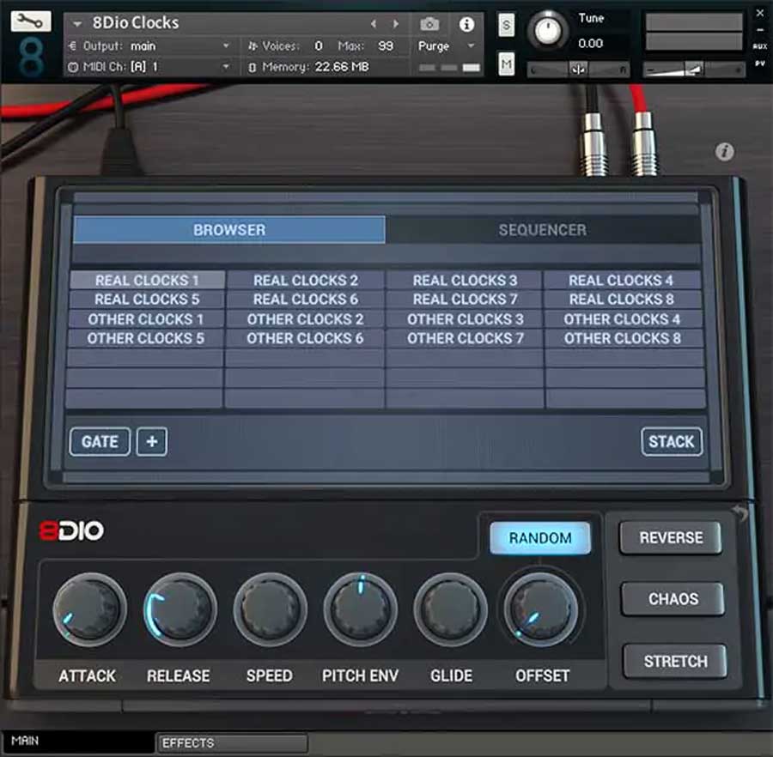Image resolution: width=773 pixels, height=757 pixels.
Task: Select OTHER CLOCKS 3 preset
Action: pyautogui.click(x=465, y=319)
